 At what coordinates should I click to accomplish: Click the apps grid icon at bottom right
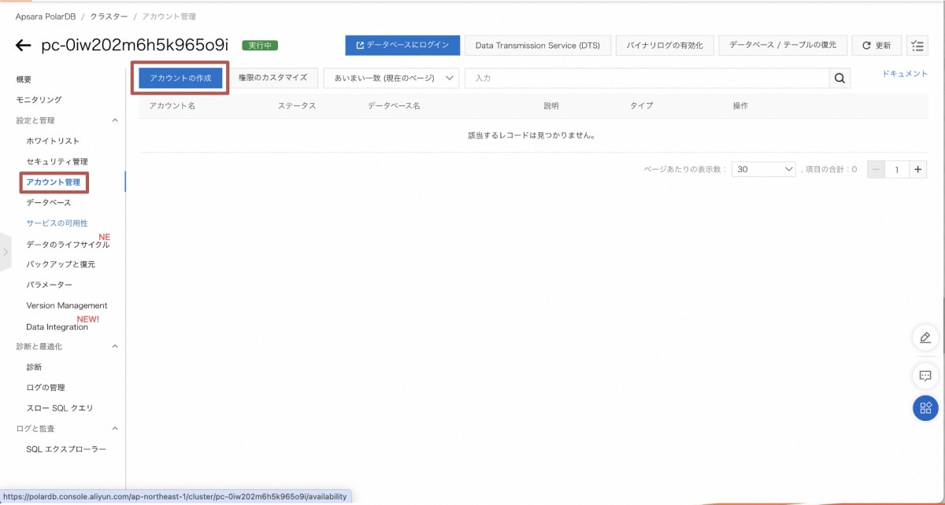[925, 408]
